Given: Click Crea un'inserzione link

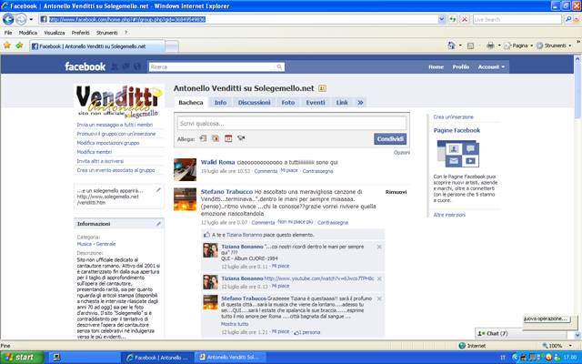Looking at the screenshot, I should [x=453, y=117].
